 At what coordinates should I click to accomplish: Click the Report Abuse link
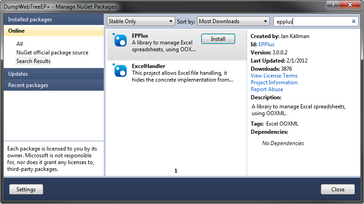pos(267,89)
